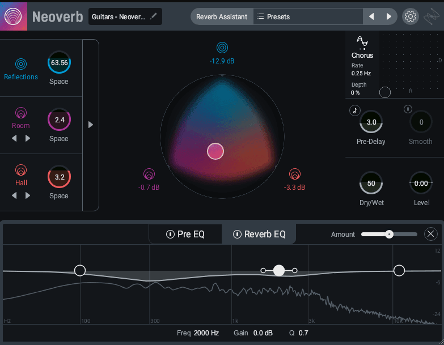This screenshot has width=444, height=345.
Task: Click Hall Space knob 3.2
Action: 59,177
